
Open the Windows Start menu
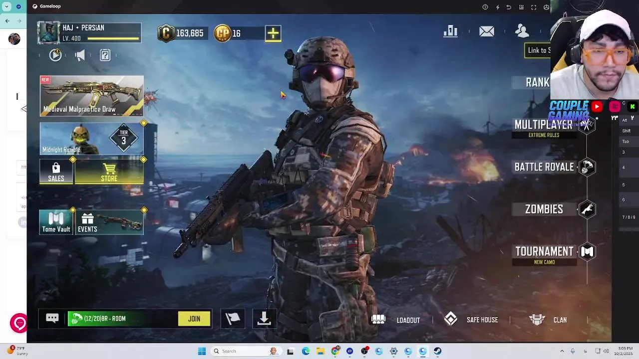[x=202, y=351]
